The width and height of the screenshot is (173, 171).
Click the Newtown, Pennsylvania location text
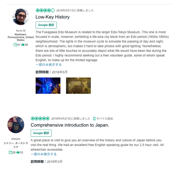(21, 37)
